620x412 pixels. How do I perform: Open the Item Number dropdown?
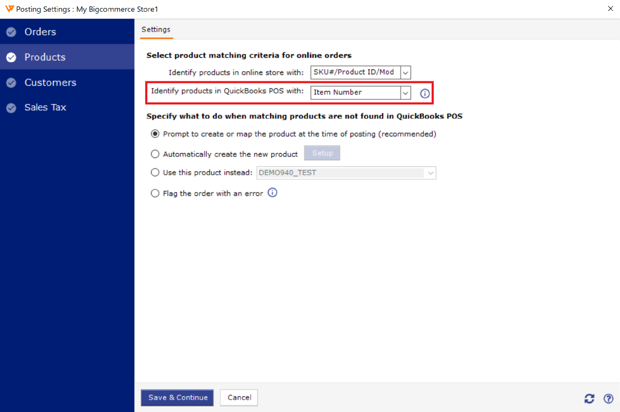pyautogui.click(x=405, y=93)
